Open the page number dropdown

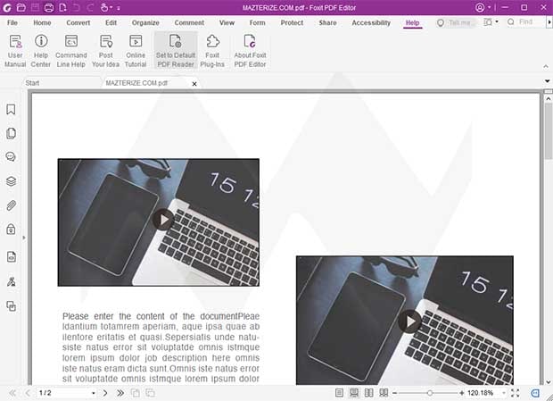(x=94, y=393)
